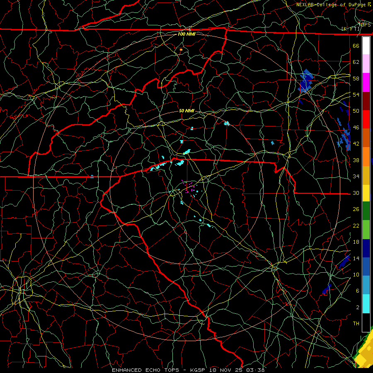Click the '26' legend value
This screenshot has width=373, height=373.
pos(356,209)
